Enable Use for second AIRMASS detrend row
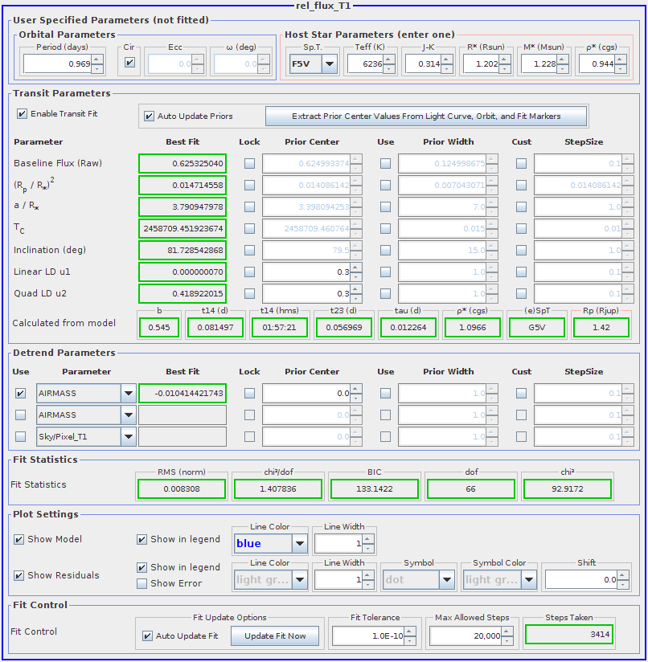 20,415
